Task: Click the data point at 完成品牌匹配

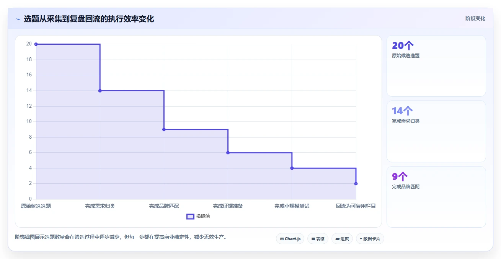Action: (164, 129)
